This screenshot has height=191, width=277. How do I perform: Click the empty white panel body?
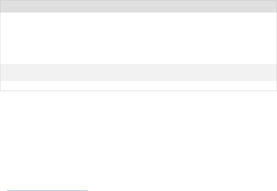coord(138,38)
